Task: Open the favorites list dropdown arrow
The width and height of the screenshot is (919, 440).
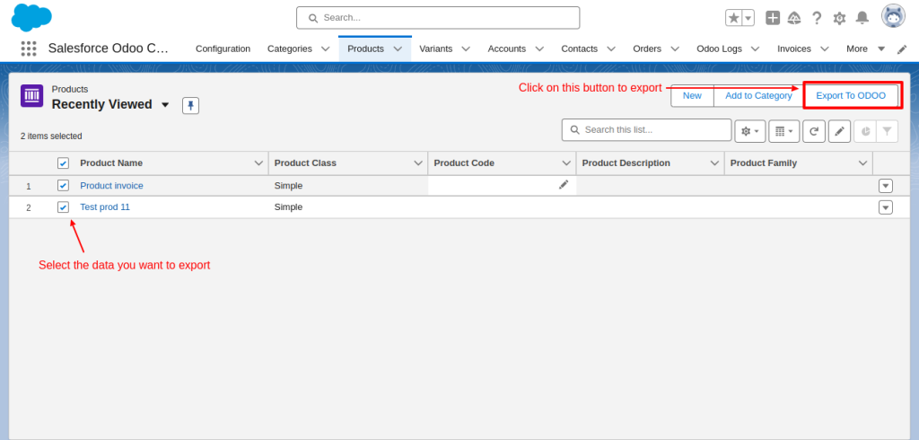Action: [748, 18]
